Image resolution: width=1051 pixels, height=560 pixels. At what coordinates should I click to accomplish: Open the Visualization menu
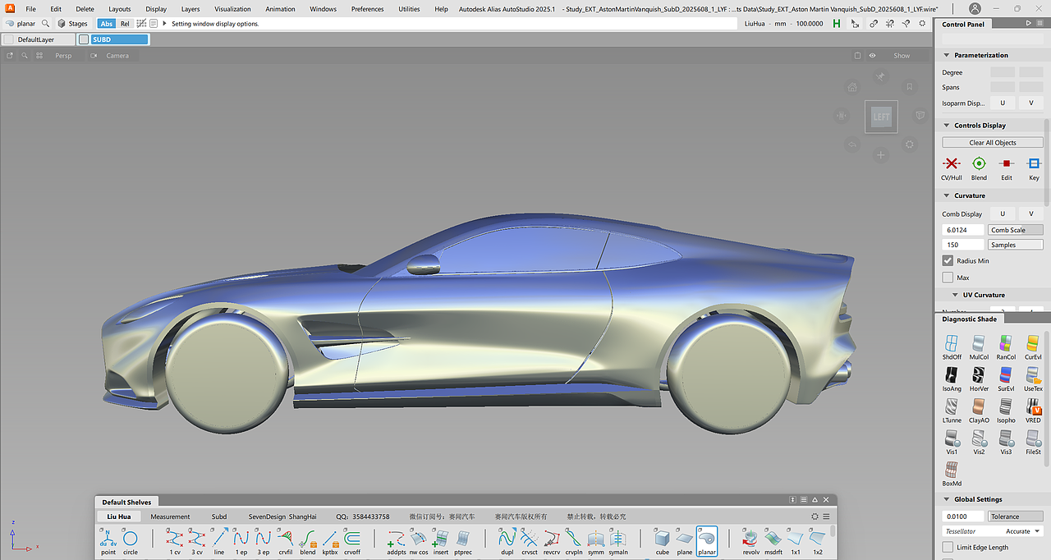[x=232, y=9]
